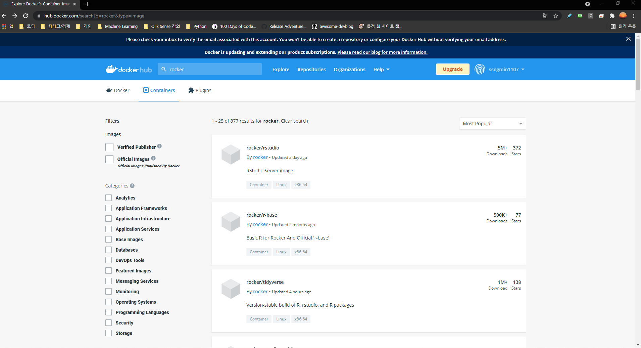Screen dimensions: 641x348
Task: Enable Application Frameworks category filter
Action: [108, 208]
